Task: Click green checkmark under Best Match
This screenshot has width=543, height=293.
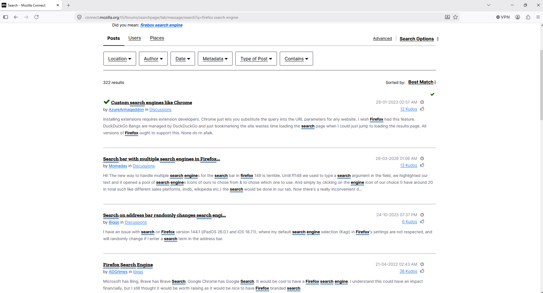Action: click(432, 94)
